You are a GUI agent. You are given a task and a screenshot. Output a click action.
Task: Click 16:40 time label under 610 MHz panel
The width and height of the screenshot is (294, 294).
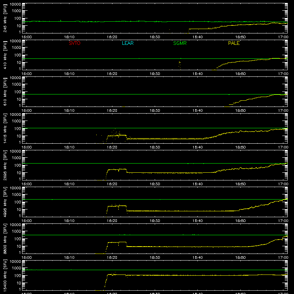point(197,111)
